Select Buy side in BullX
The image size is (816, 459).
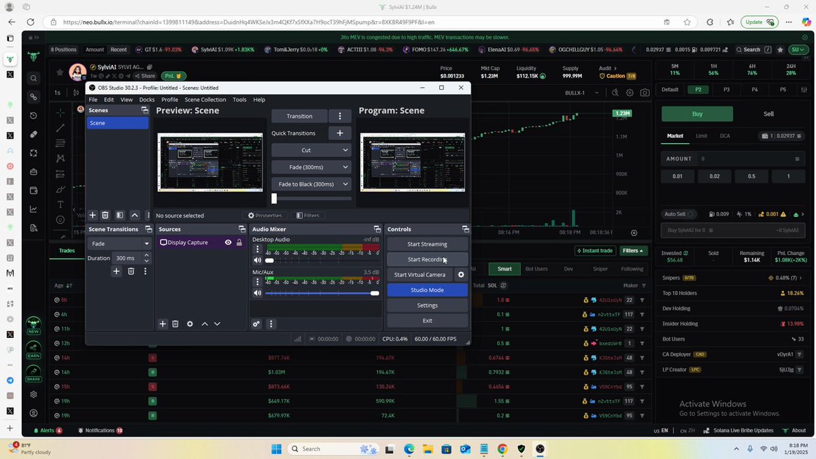coord(697,114)
